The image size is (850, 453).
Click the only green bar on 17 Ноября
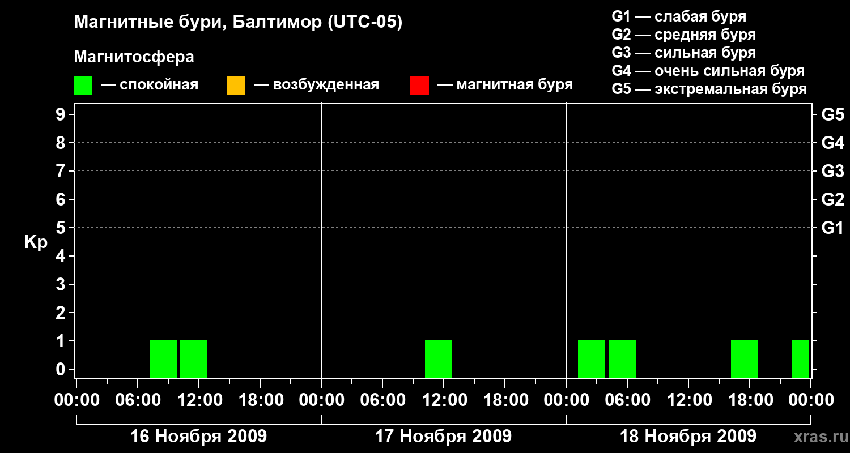coord(439,359)
